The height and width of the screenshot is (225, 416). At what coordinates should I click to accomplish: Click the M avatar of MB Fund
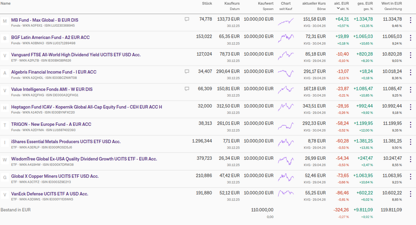(5, 21)
